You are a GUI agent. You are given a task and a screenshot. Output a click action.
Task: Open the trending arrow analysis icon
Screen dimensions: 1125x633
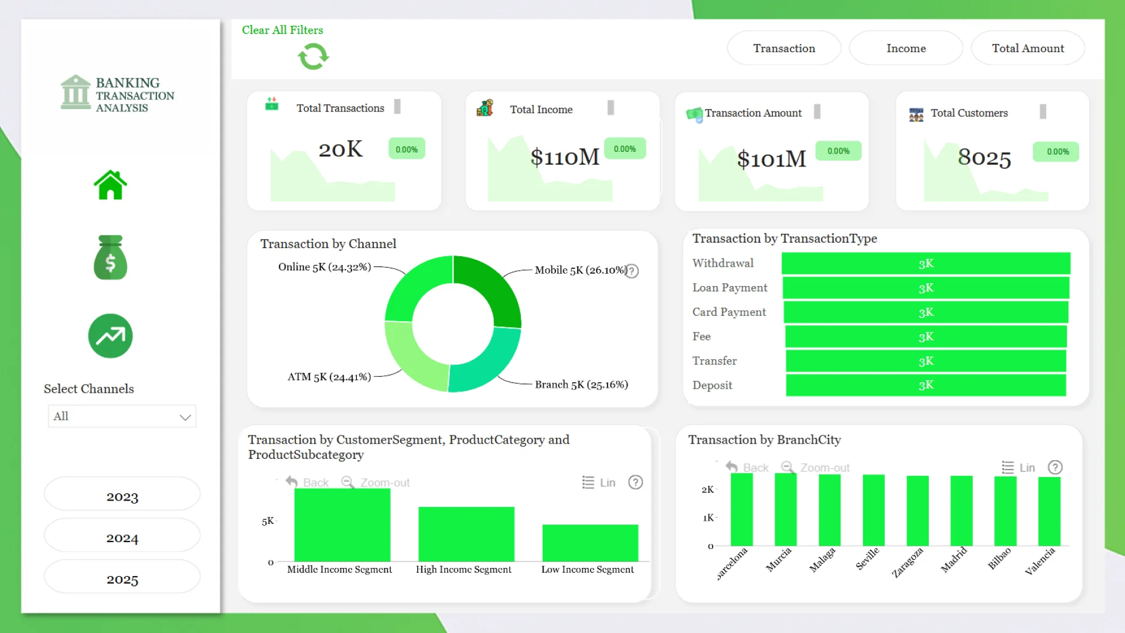[x=110, y=336]
